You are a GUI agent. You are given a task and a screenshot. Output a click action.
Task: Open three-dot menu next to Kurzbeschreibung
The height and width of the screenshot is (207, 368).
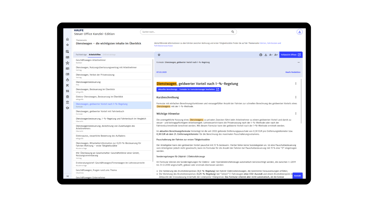point(296,97)
